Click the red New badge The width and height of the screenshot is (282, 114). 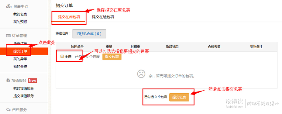(33, 80)
